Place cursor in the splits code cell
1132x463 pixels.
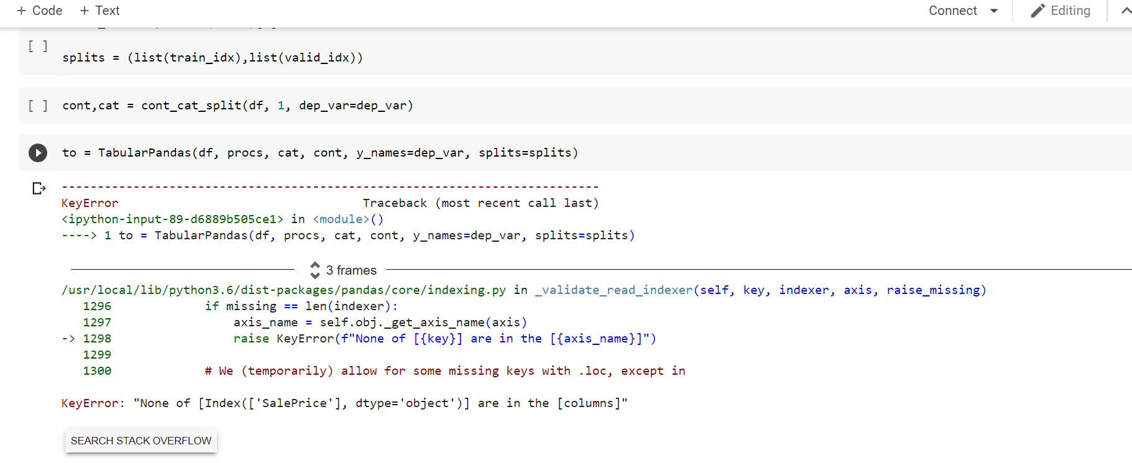click(213, 58)
